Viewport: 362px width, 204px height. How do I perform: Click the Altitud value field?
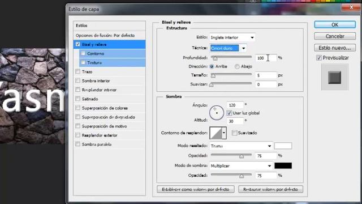(235, 121)
